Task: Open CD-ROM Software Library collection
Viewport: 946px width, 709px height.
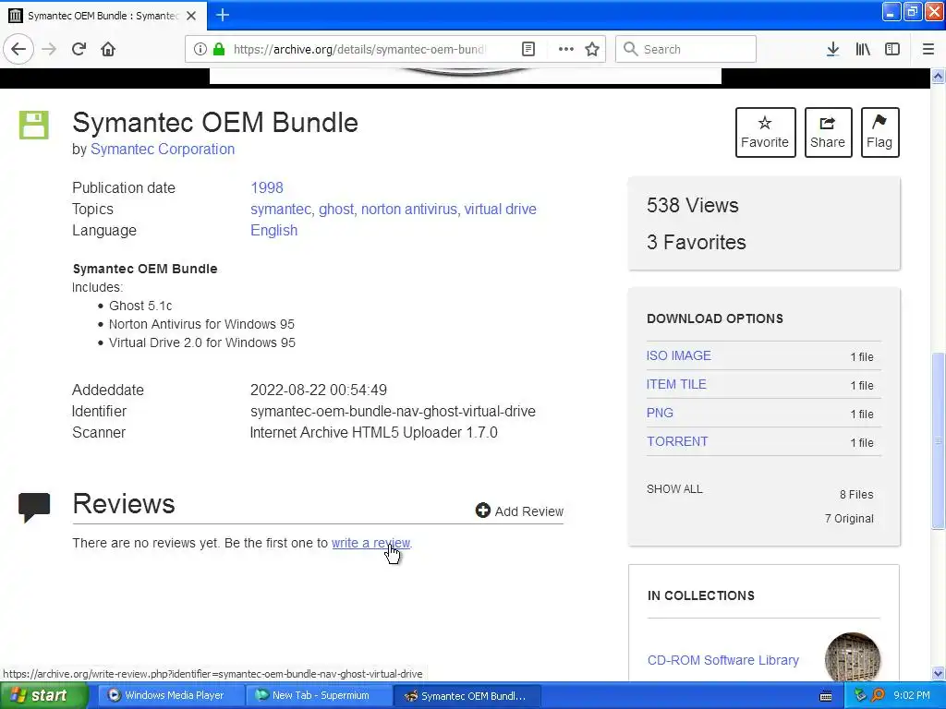Action: (x=722, y=660)
